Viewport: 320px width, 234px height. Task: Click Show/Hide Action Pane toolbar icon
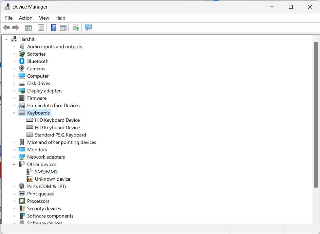(x=63, y=28)
